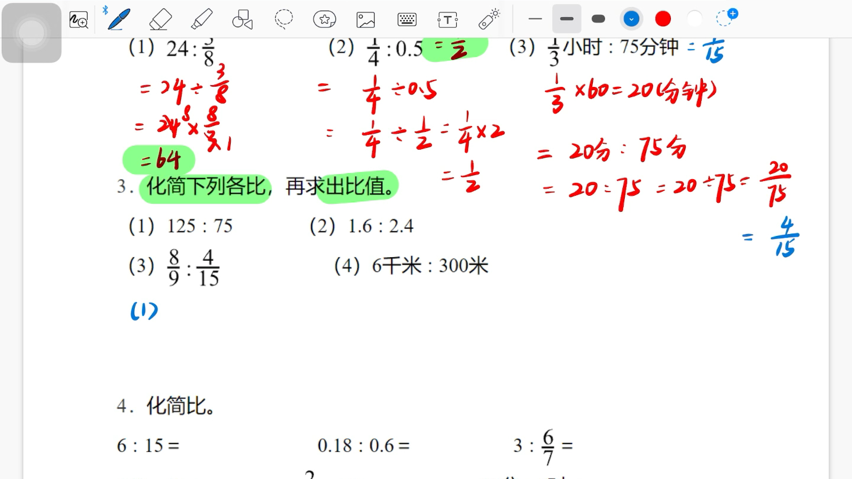852x479 pixels.
Task: Open the blue color swatch options
Action: [631, 19]
